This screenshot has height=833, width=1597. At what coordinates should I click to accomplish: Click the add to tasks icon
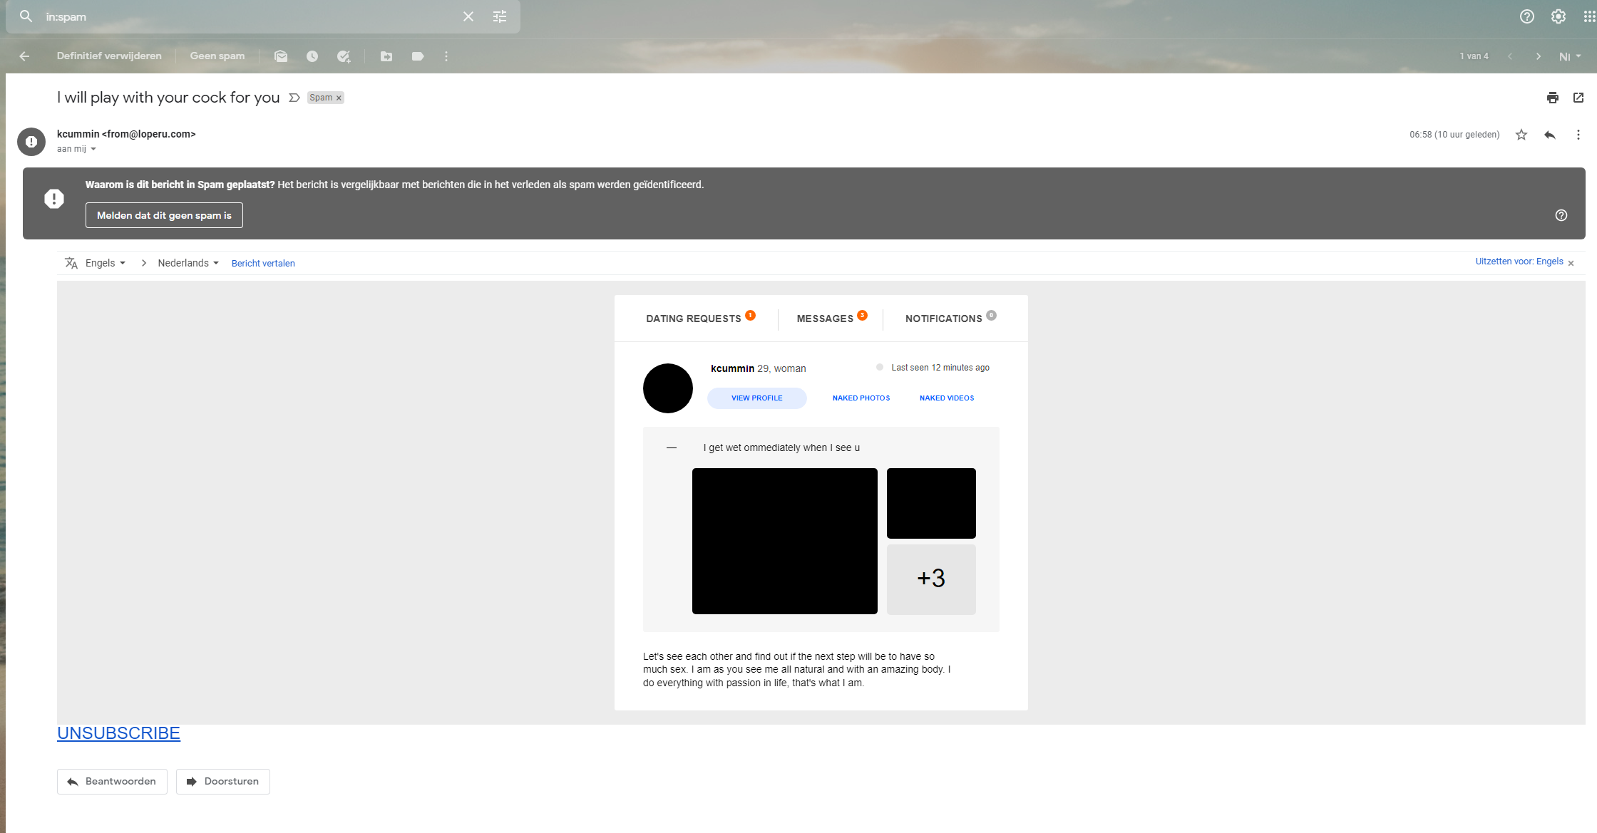[344, 56]
